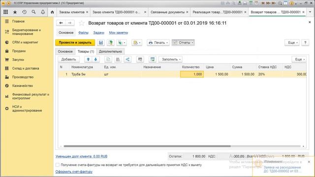Click the calendar icon in title bar
The width and height of the screenshot is (315, 177).
[256, 3]
